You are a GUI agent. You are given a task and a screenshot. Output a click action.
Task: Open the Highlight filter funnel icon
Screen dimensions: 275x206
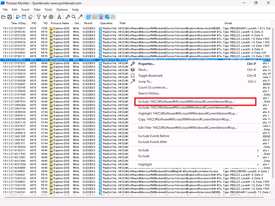coord(45,17)
